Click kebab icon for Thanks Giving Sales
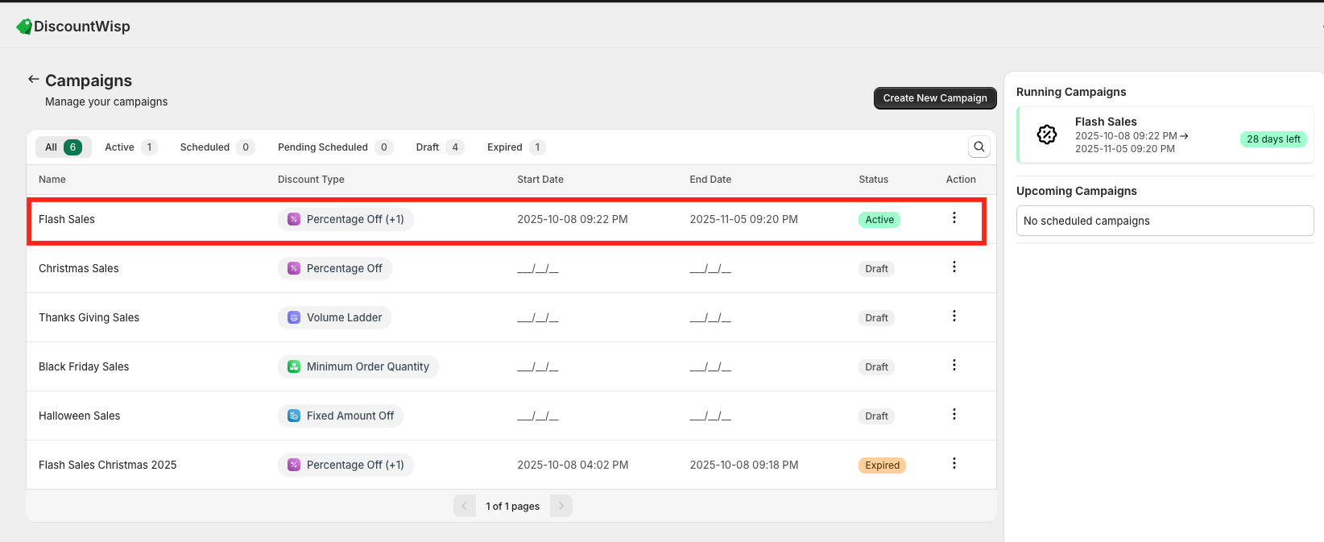1324x542 pixels. coord(954,316)
